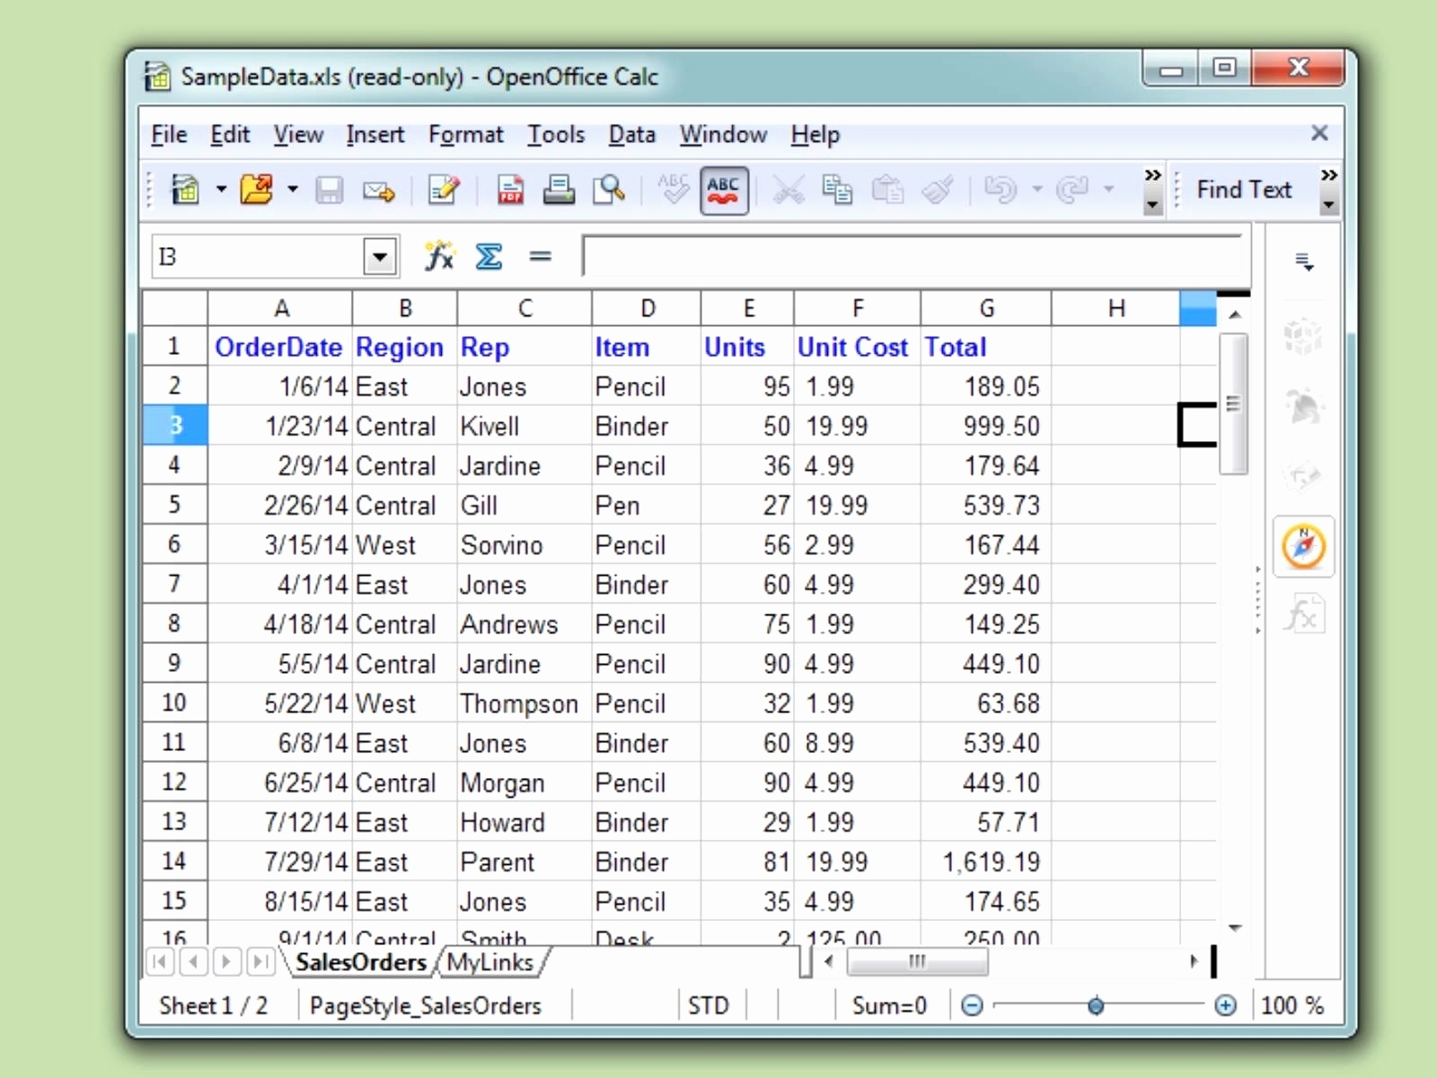Expand the Undo dropdown arrow

tap(1037, 190)
